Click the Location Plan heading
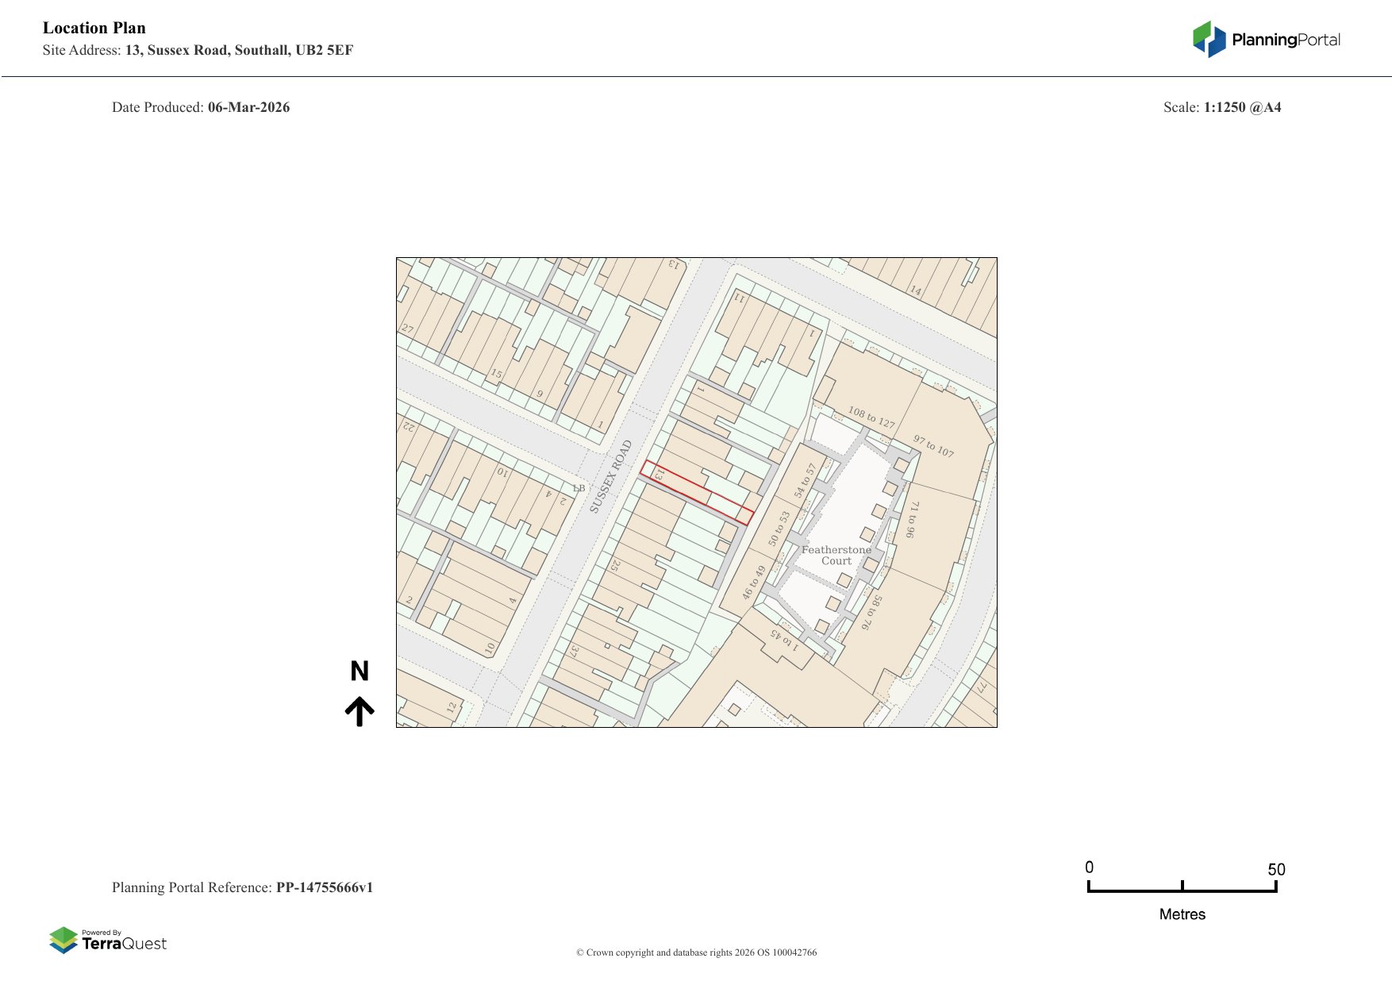The height and width of the screenshot is (985, 1392). 94,28
